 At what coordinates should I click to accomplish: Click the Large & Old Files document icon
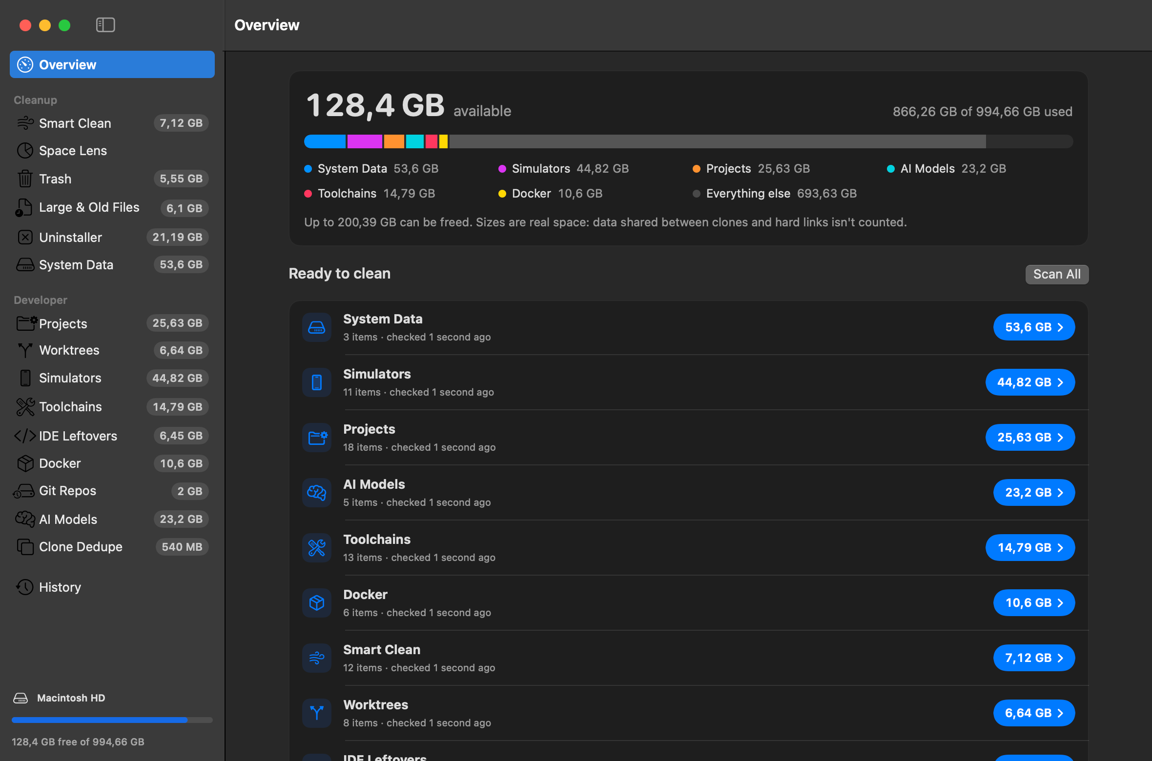pyautogui.click(x=23, y=208)
